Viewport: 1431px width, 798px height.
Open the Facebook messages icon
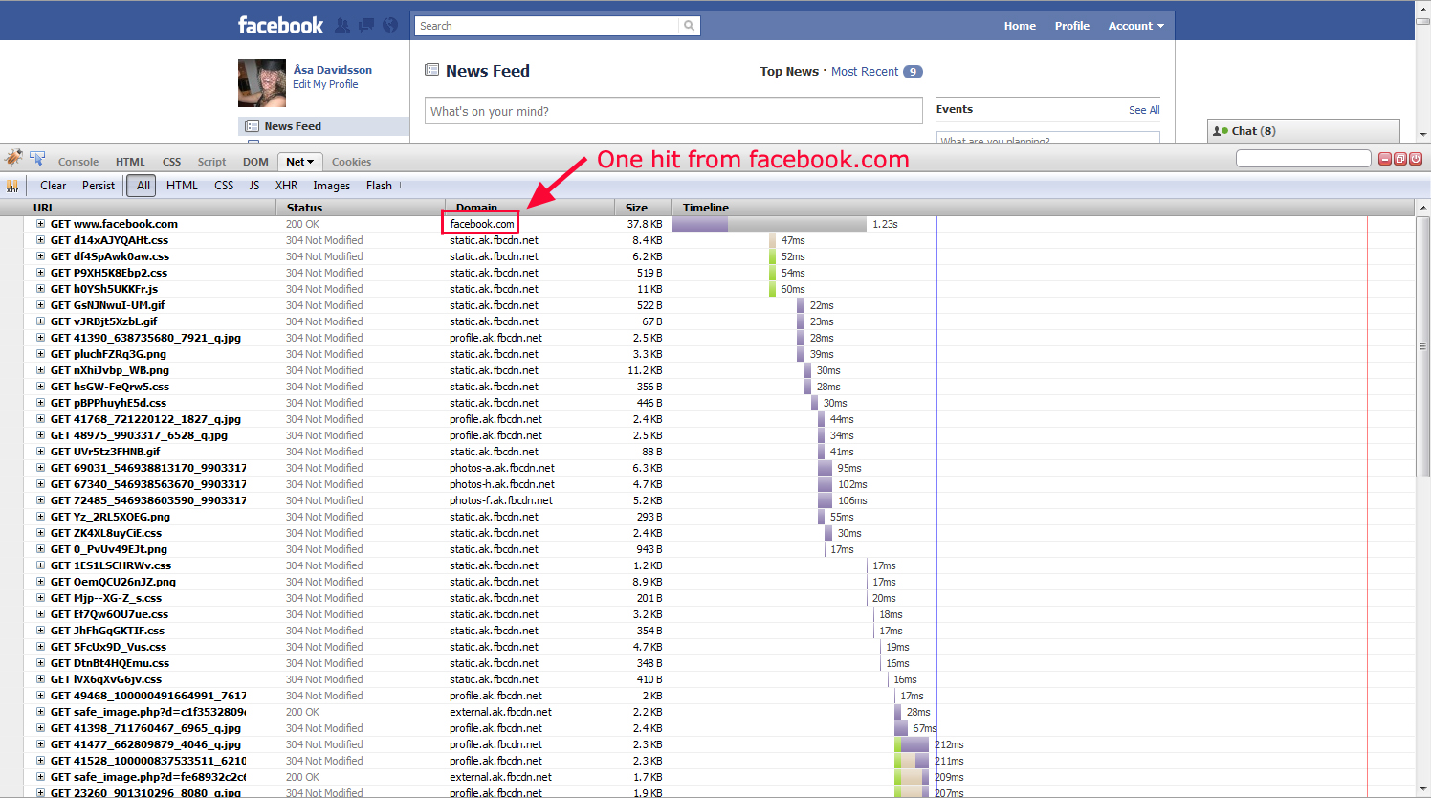(366, 25)
